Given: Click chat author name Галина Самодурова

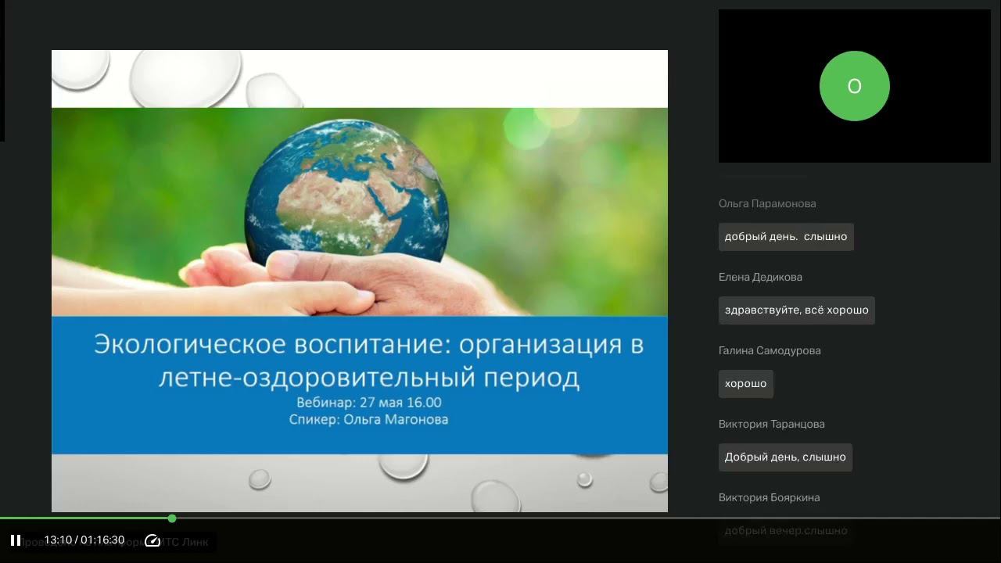Looking at the screenshot, I should coord(770,350).
